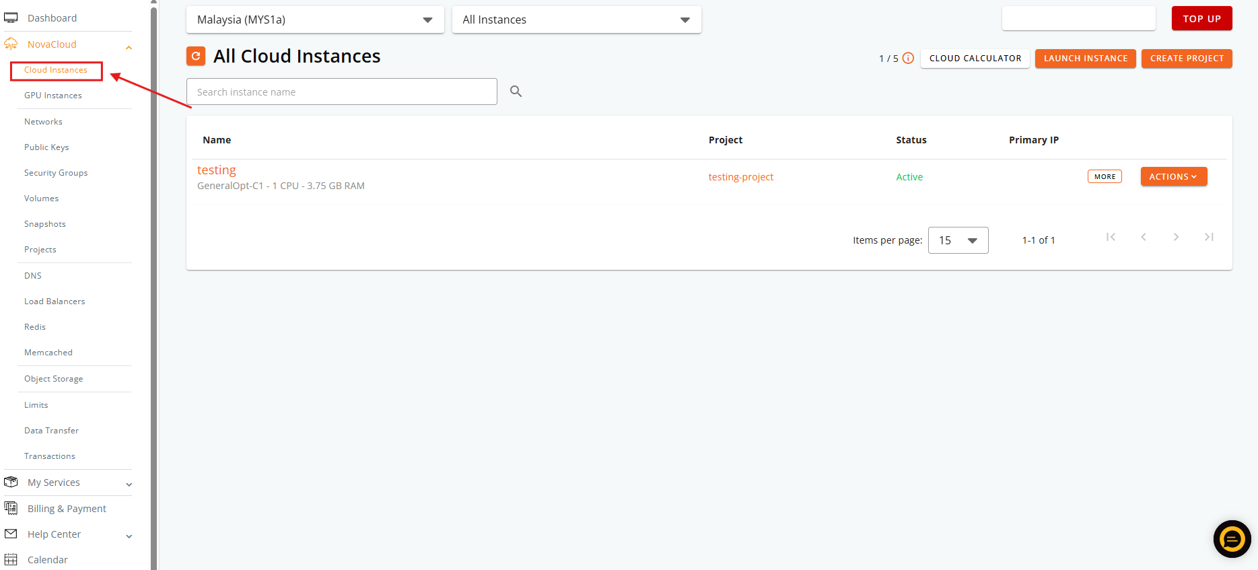Go to next page arrow in pagination
The width and height of the screenshot is (1258, 570).
[1176, 237]
